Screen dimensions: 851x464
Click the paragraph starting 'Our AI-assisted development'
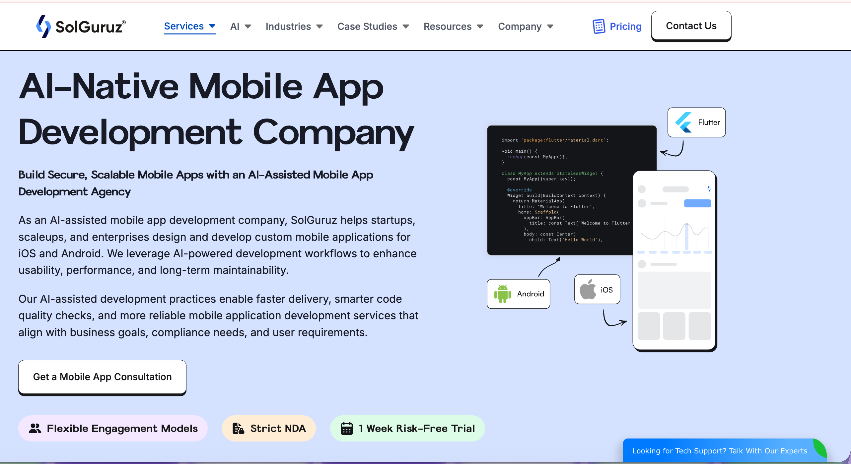click(218, 316)
